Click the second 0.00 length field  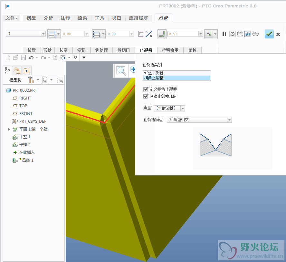[x=118, y=34]
